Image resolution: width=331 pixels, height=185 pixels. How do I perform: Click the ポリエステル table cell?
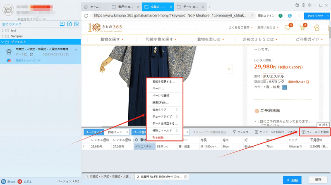tap(144, 147)
